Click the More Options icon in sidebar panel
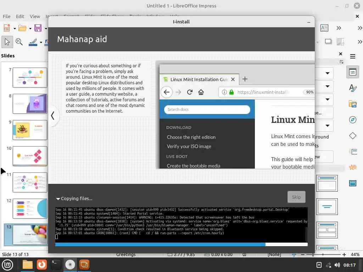363x272 pixels. [x=341, y=62]
